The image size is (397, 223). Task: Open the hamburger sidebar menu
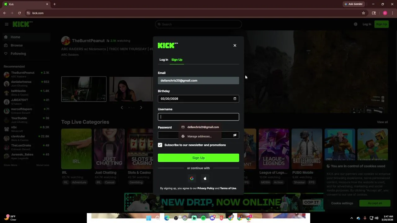(x=7, y=24)
